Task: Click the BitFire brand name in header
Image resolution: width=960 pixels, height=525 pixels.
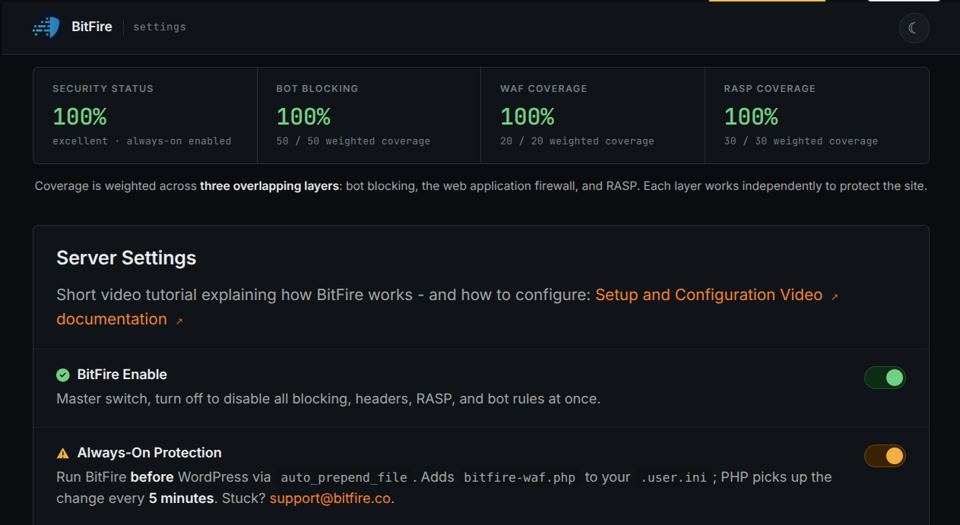Action: pyautogui.click(x=92, y=27)
